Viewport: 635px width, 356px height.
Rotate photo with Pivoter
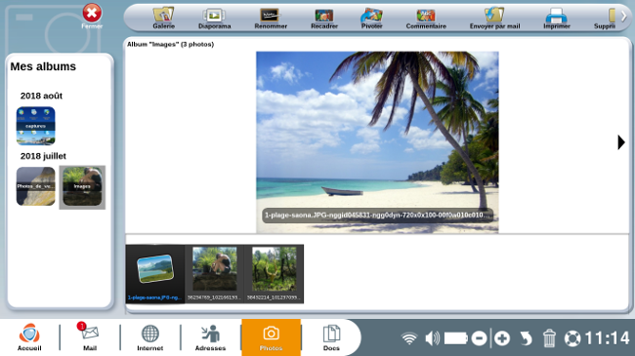tap(371, 19)
